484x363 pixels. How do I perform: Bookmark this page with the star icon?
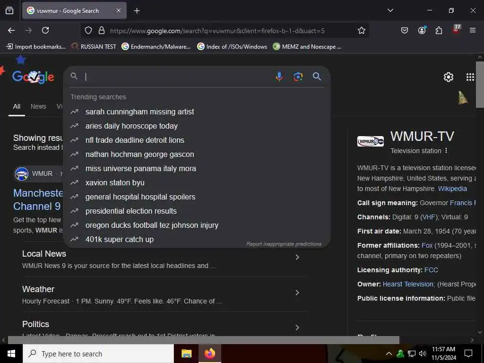(362, 30)
